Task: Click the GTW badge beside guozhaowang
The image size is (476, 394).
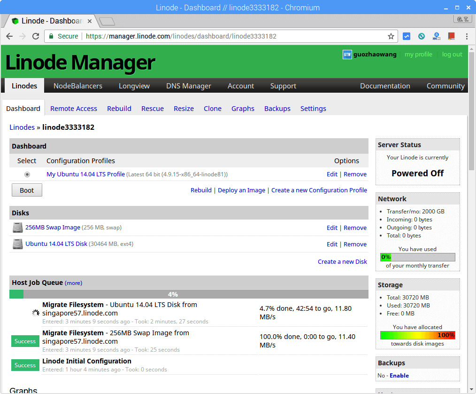Action: [347, 54]
